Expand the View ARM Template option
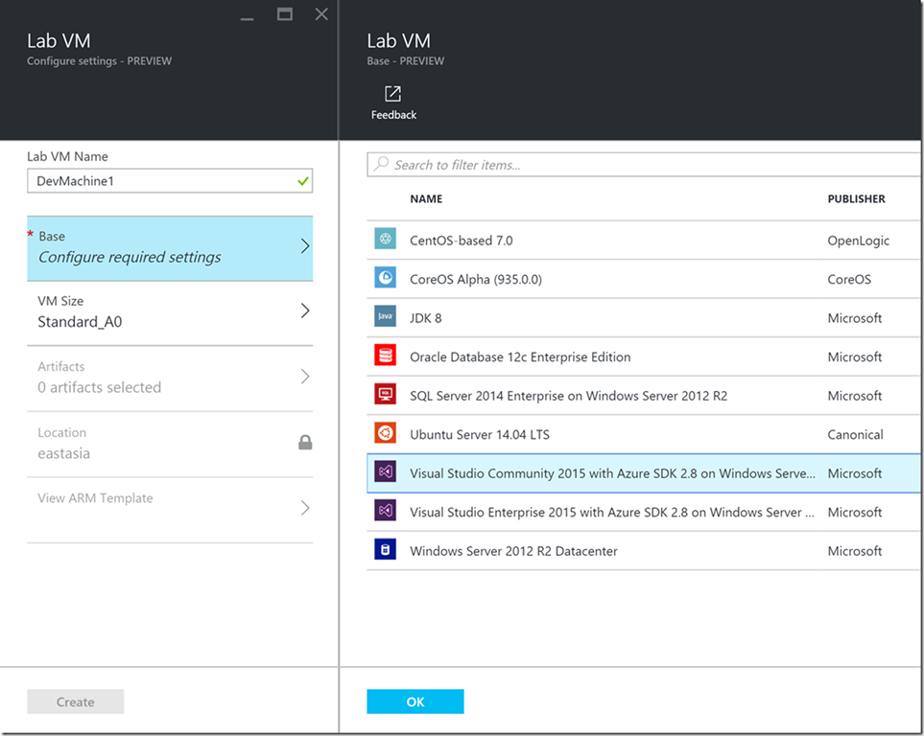The width and height of the screenshot is (924, 736). (x=170, y=497)
